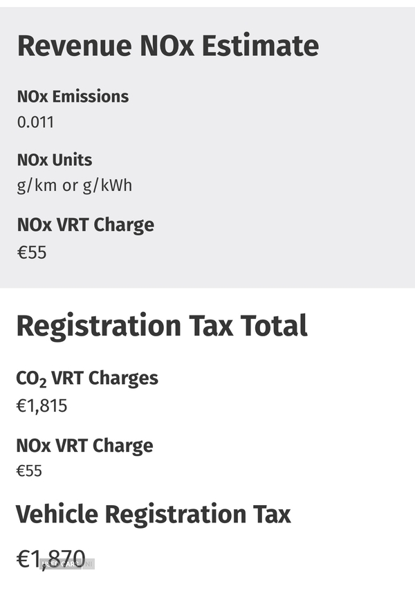Select the CO2 VRT Charges label

tap(87, 378)
